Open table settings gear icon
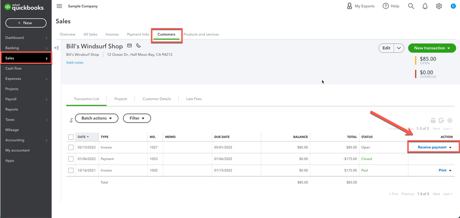This screenshot has width=460, height=218. click(450, 120)
